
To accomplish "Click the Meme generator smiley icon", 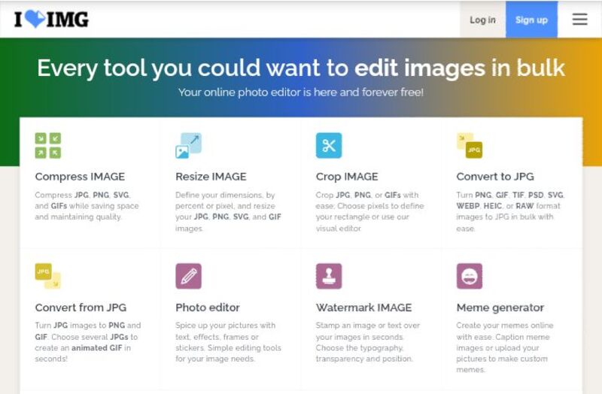I will pyautogui.click(x=470, y=276).
